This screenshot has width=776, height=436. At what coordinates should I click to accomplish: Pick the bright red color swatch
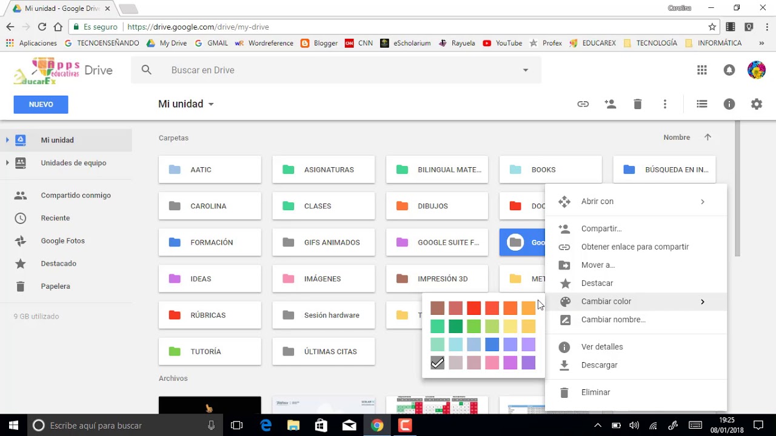[x=474, y=308]
